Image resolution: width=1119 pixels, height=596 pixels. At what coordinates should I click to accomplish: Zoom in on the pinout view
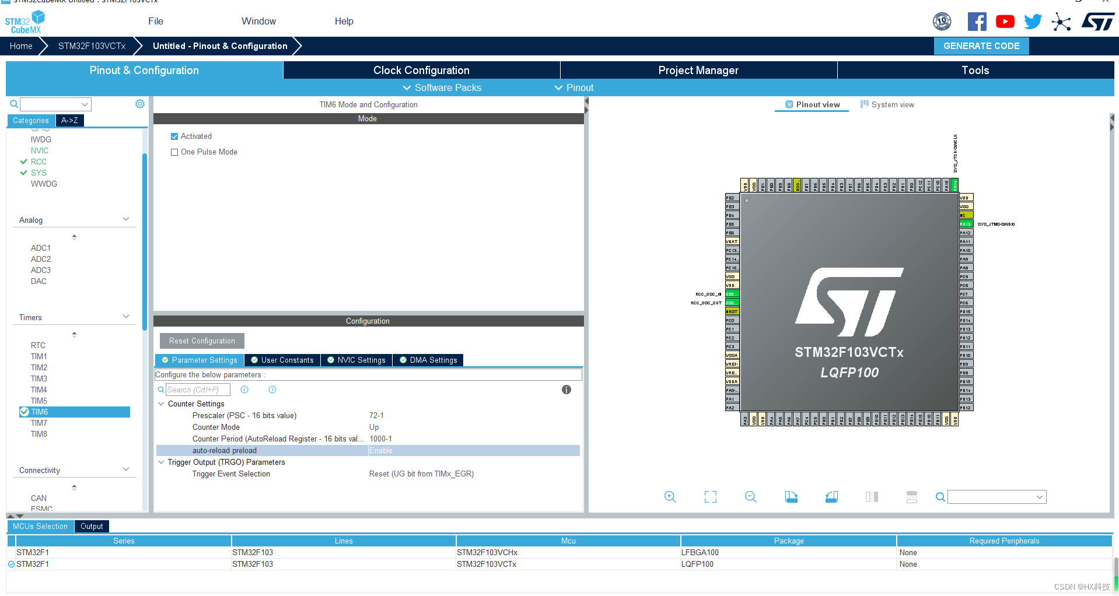click(670, 497)
